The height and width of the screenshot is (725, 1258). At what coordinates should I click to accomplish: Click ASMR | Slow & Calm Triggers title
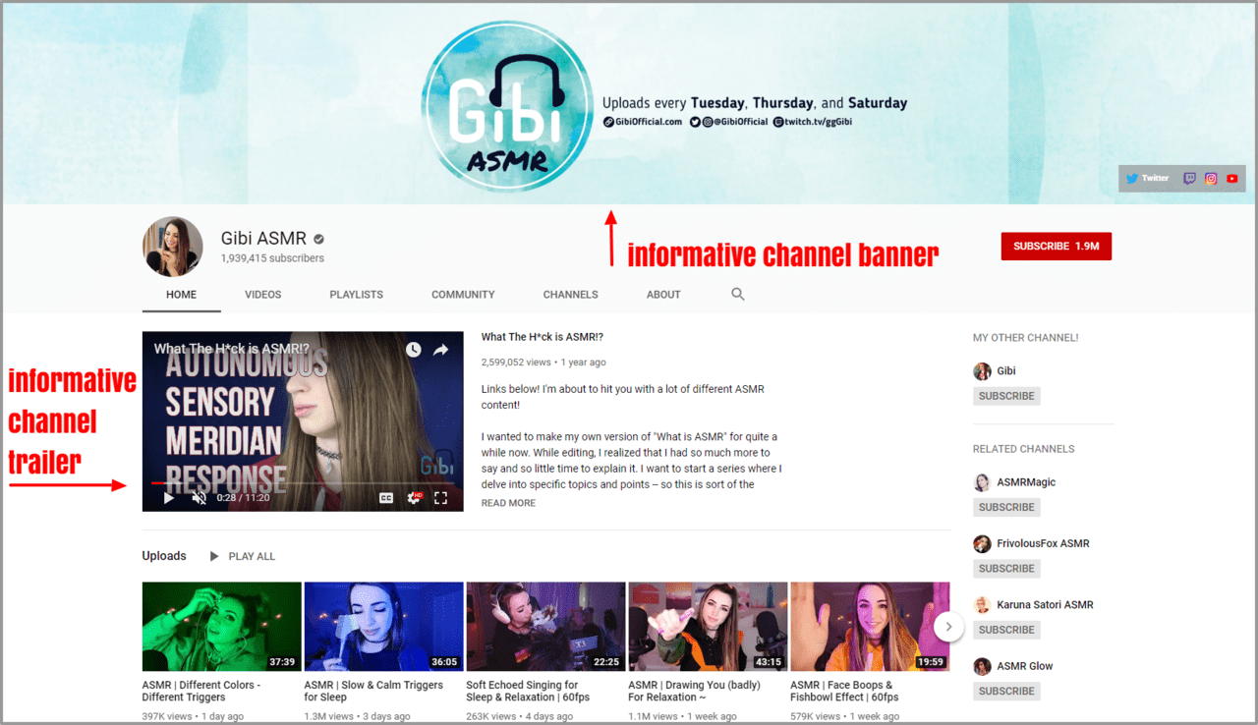373,691
